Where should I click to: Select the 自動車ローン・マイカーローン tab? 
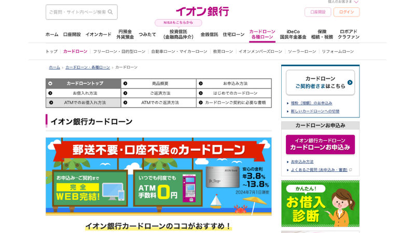point(179,51)
